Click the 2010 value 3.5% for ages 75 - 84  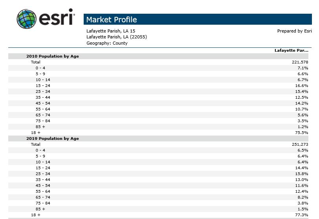click(303, 121)
